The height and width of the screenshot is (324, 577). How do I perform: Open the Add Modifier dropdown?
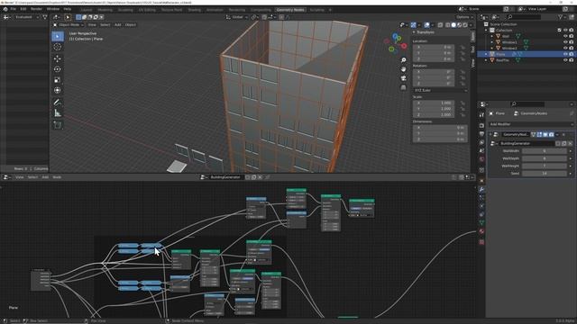pyautogui.click(x=530, y=124)
